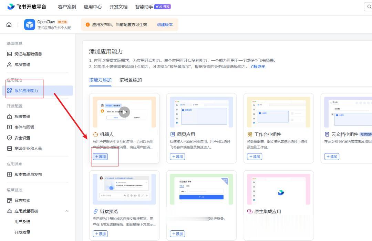Play the 机器人 preview video

(124, 112)
